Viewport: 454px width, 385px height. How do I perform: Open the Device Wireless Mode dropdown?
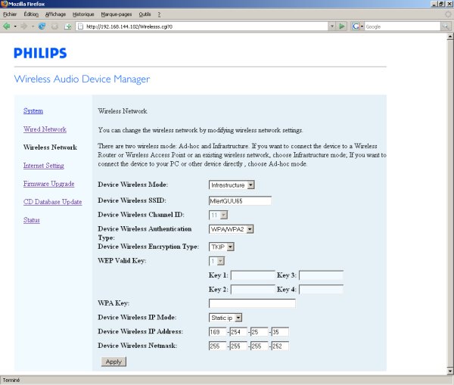tap(232, 185)
